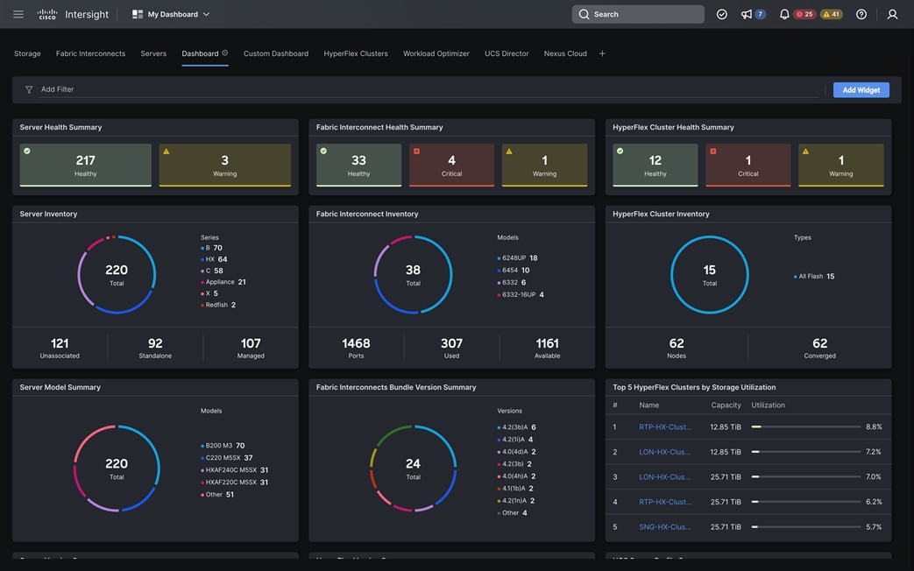Click the Cisco Intersight logo
The height and width of the screenshot is (571, 914).
point(73,14)
